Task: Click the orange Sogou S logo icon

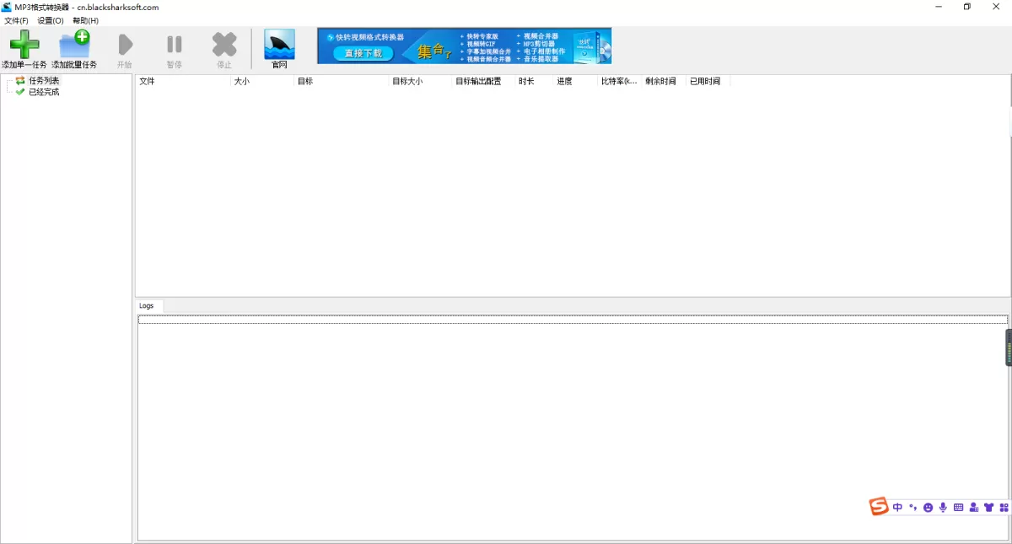Action: tap(880, 506)
